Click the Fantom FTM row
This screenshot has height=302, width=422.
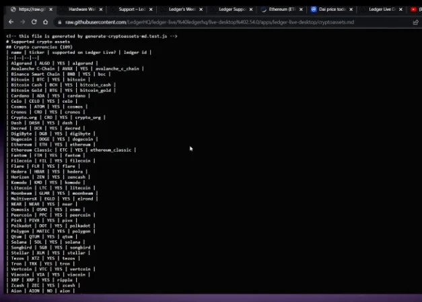[x=46, y=156]
